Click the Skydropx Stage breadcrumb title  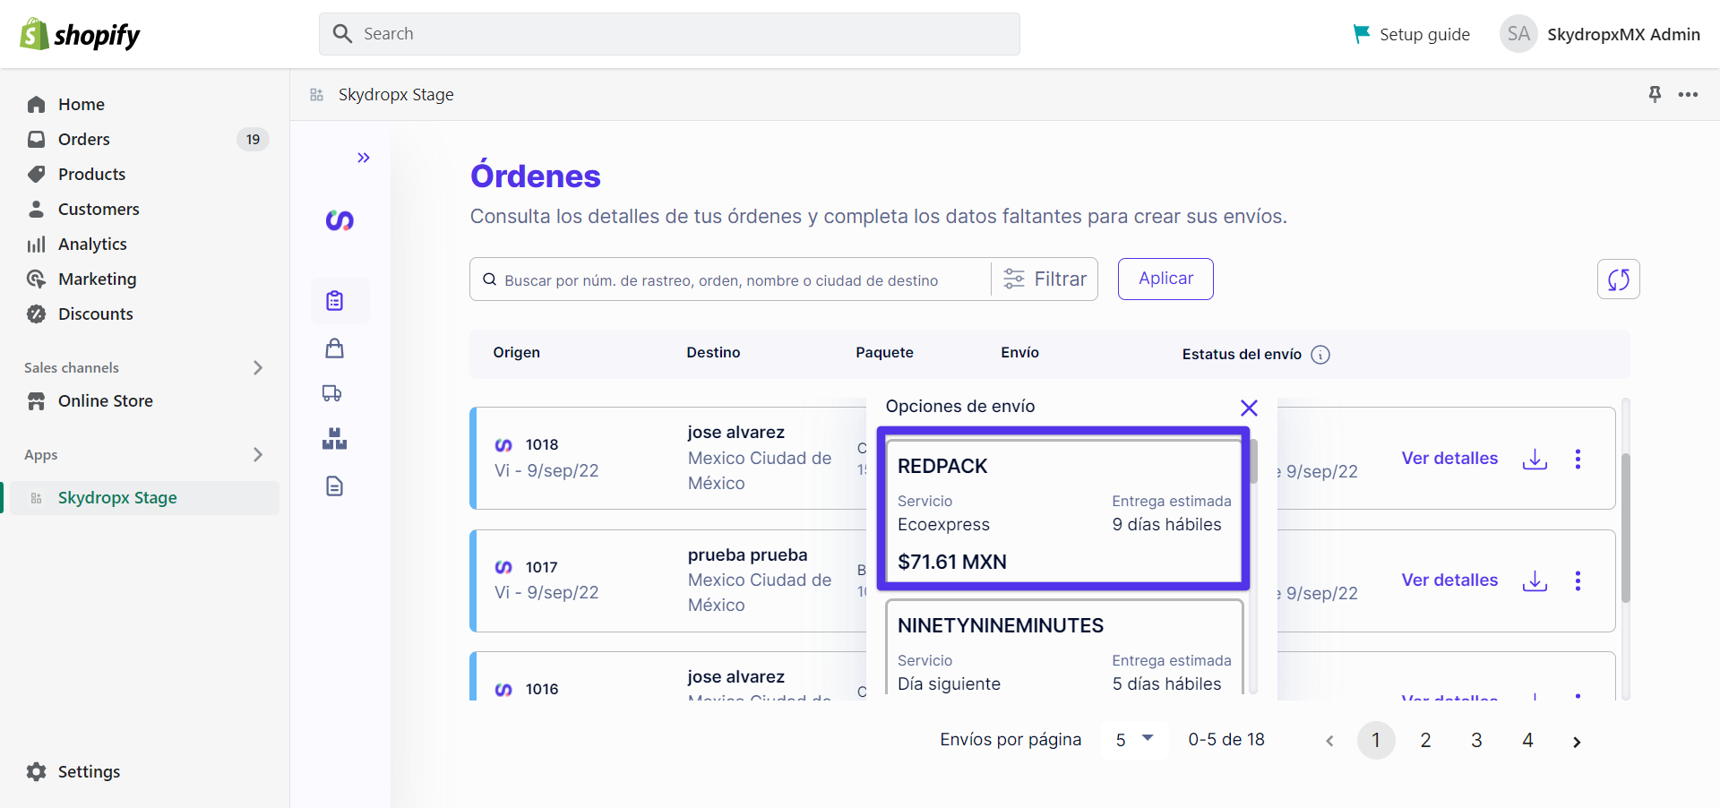point(396,94)
